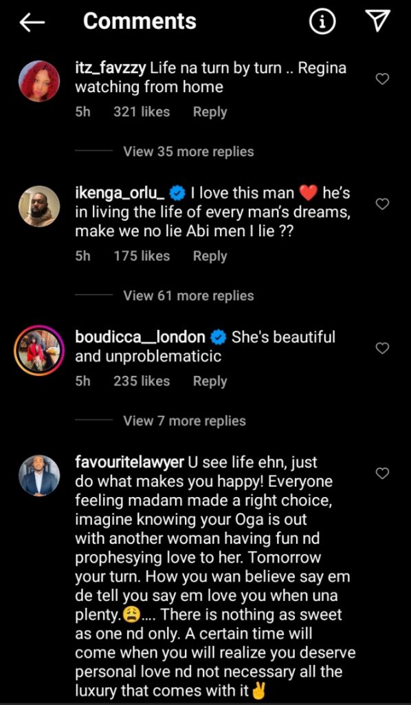Viewport: 411px width, 705px height.
Task: View who liked ikenga_orlu_'s 175 likes
Action: 142,255
